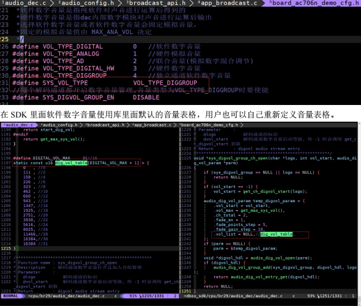Click the '.fade_points_step = 5,' line
The image size is (361, 306).
[x=240, y=224]
